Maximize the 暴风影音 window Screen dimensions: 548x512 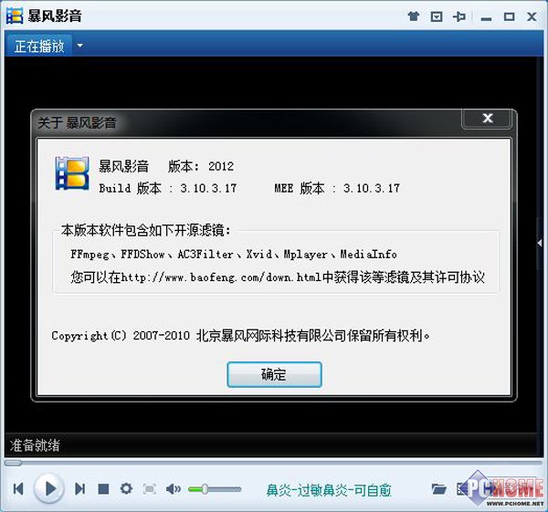coord(510,16)
